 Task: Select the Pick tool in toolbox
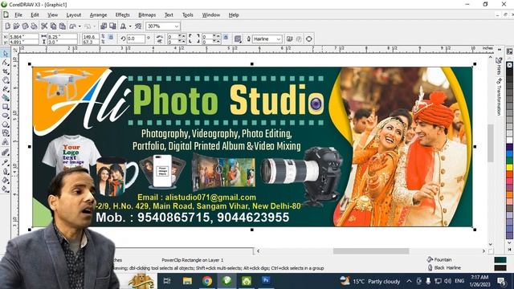pyautogui.click(x=6, y=54)
